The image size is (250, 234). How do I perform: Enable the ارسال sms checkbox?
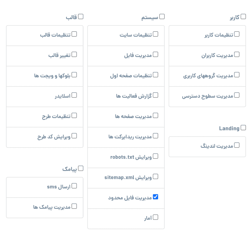tap(74, 186)
